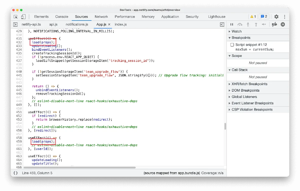The image size is (300, 191).
Task: Click the removeTrackingSessionId(); code line
Action: point(60,94)
